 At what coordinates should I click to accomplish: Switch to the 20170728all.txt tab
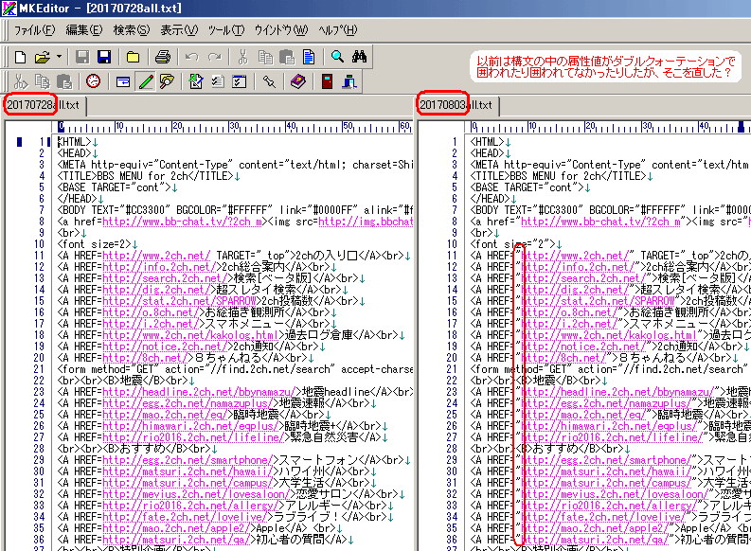[x=44, y=105]
